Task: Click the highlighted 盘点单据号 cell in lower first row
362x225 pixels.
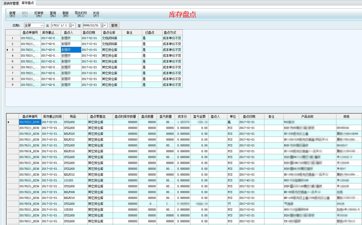Action: pyautogui.click(x=30, y=122)
